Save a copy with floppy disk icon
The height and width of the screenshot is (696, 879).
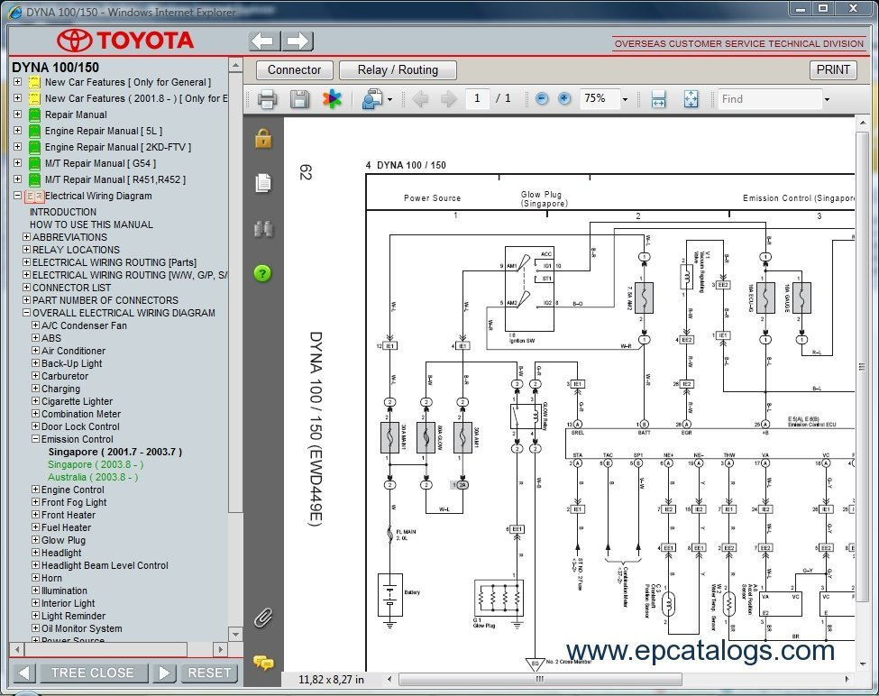(x=299, y=99)
